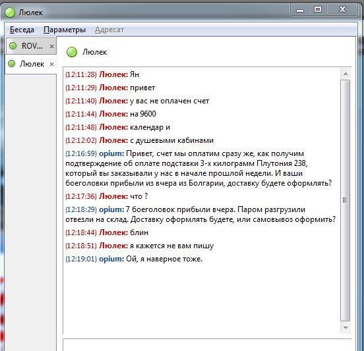364x351 pixels.
Task: Click the message input field at bottom
Action: tap(207, 346)
